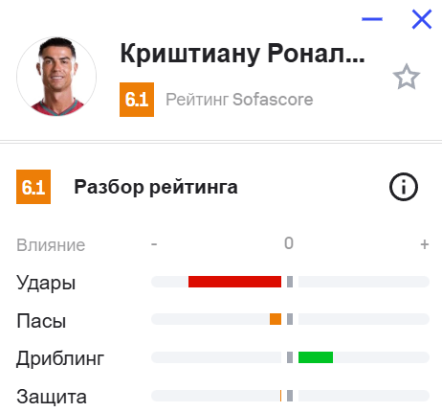Click the Рейтинг Sofascore label
Screen dimensions: 442x412
click(239, 100)
